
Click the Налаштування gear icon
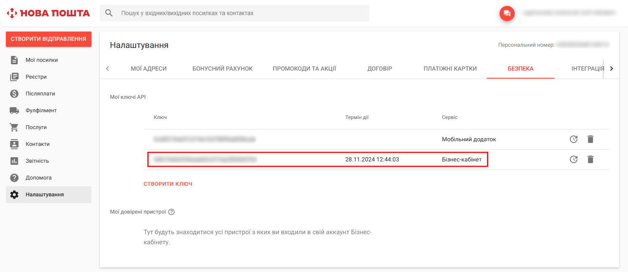[x=14, y=195]
